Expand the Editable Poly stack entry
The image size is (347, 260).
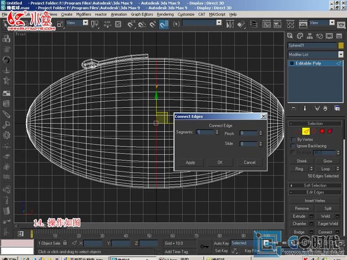tap(291, 63)
